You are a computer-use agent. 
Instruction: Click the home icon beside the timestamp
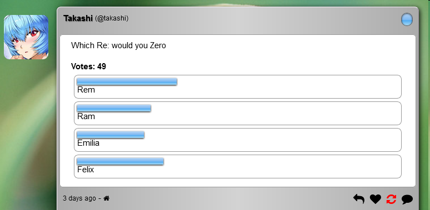[107, 198]
